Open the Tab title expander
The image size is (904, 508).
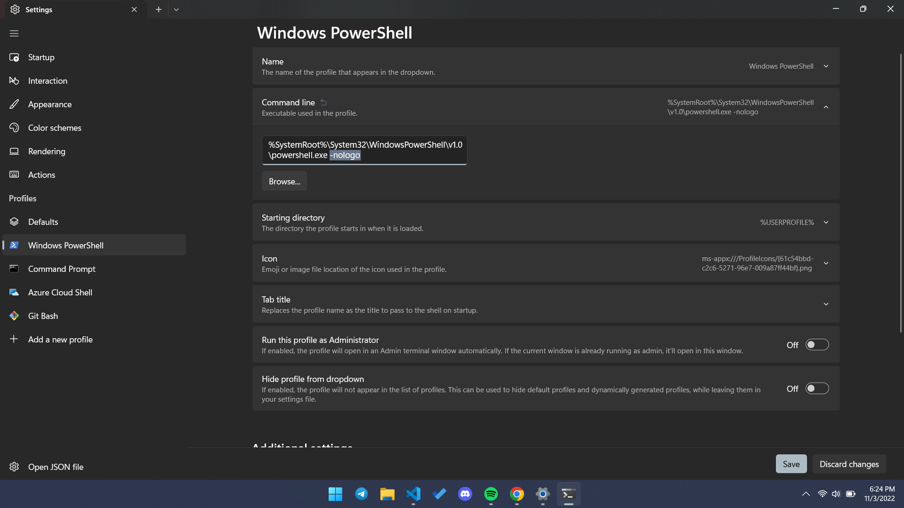click(827, 304)
